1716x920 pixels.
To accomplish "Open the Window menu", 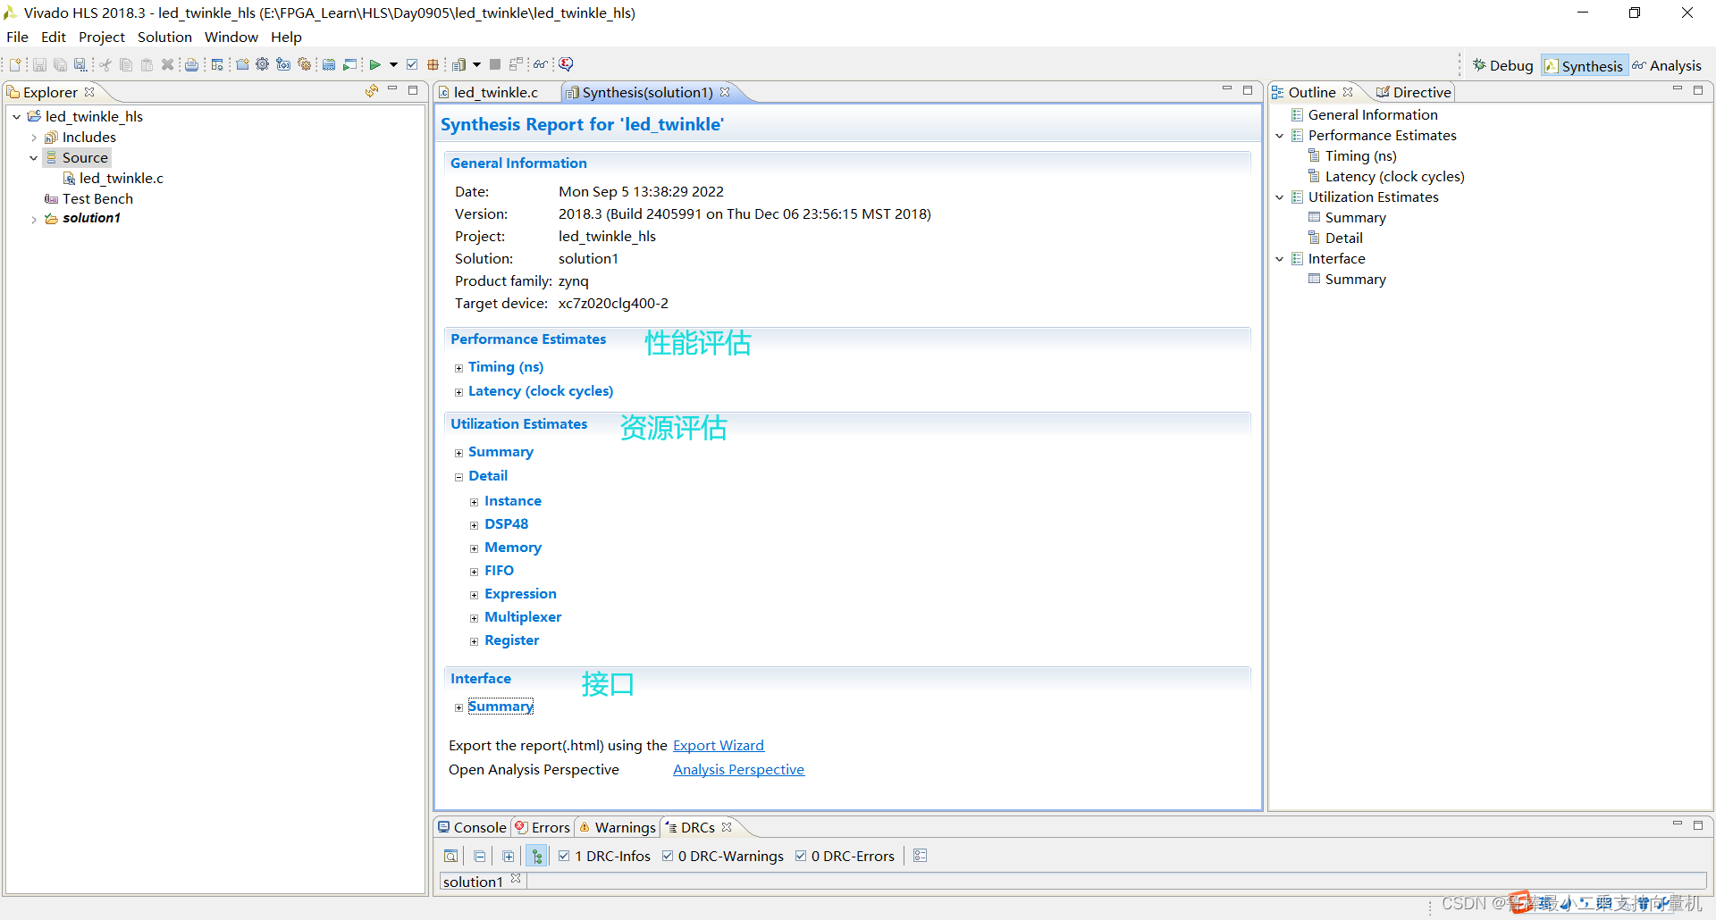I will pyautogui.click(x=231, y=37).
